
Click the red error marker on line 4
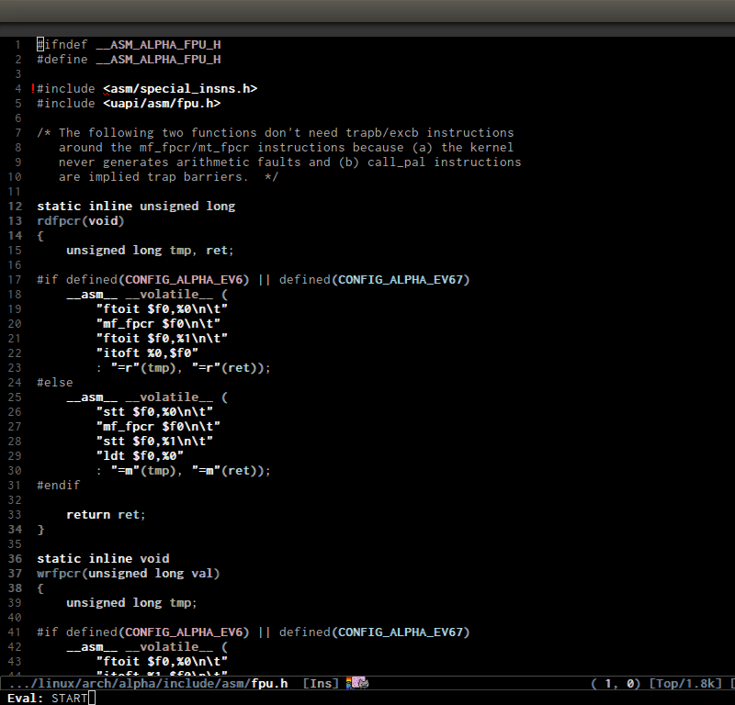[33, 89]
